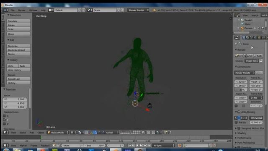The height and width of the screenshot is (151, 268).
Task: Open the Global orientation dropdown
Action: pyautogui.click(x=112, y=133)
